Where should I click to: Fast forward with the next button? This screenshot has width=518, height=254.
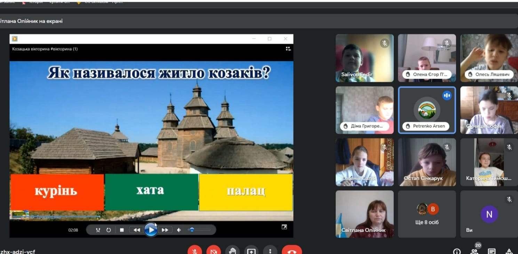165,230
